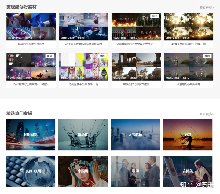Click the title text 4K未来医疗高科技医疗心脏手术
This screenshot has height=194, width=220.
pos(83,44)
